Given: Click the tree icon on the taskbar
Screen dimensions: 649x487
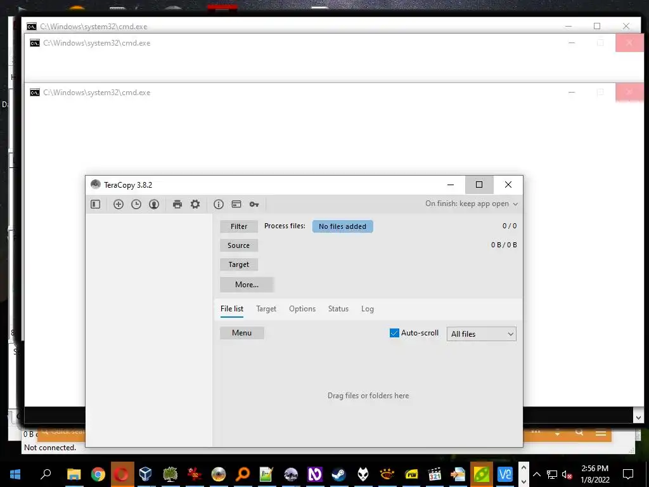Looking at the screenshot, I should (170, 474).
